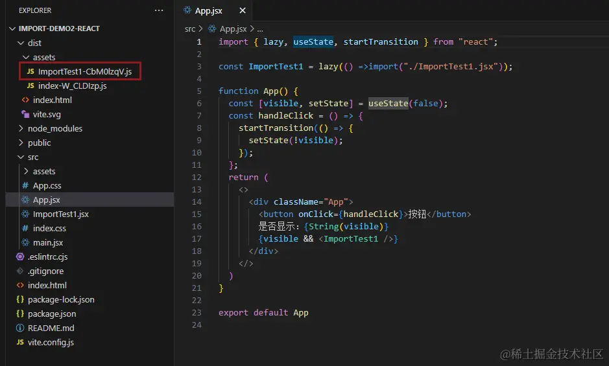Click onClick={handleClick} on the button line

coord(351,214)
